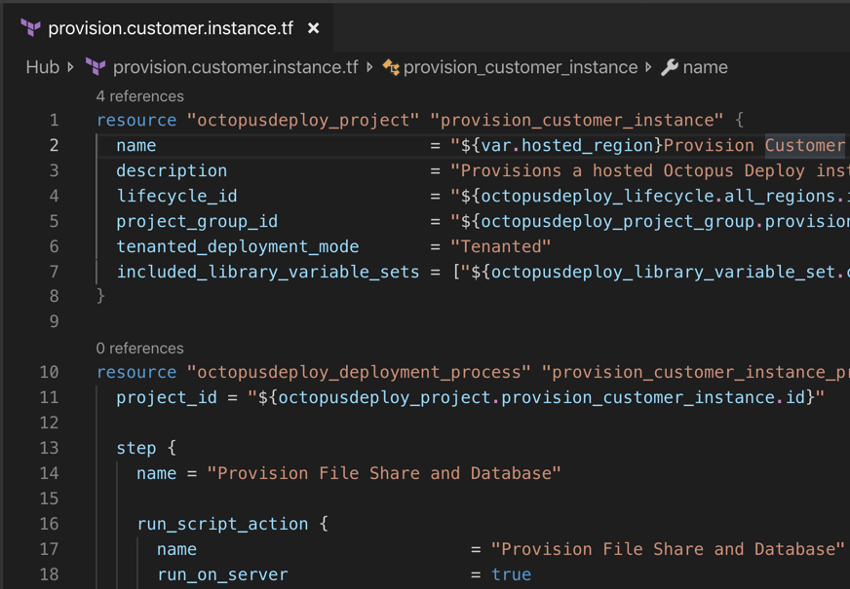The height and width of the screenshot is (589, 850).
Task: Click the run_on_server attribute
Action: click(223, 574)
